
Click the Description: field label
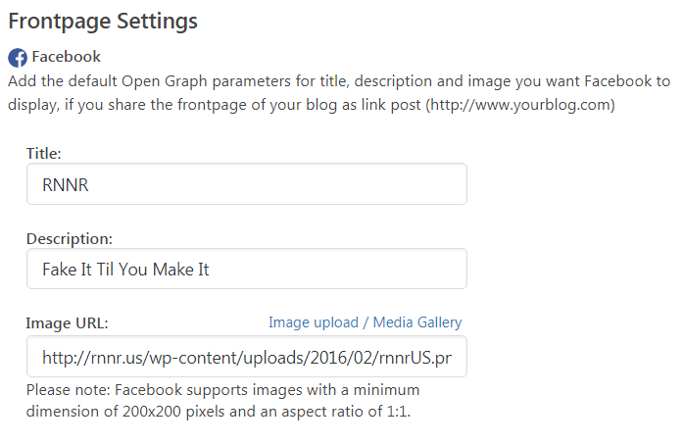[70, 239]
